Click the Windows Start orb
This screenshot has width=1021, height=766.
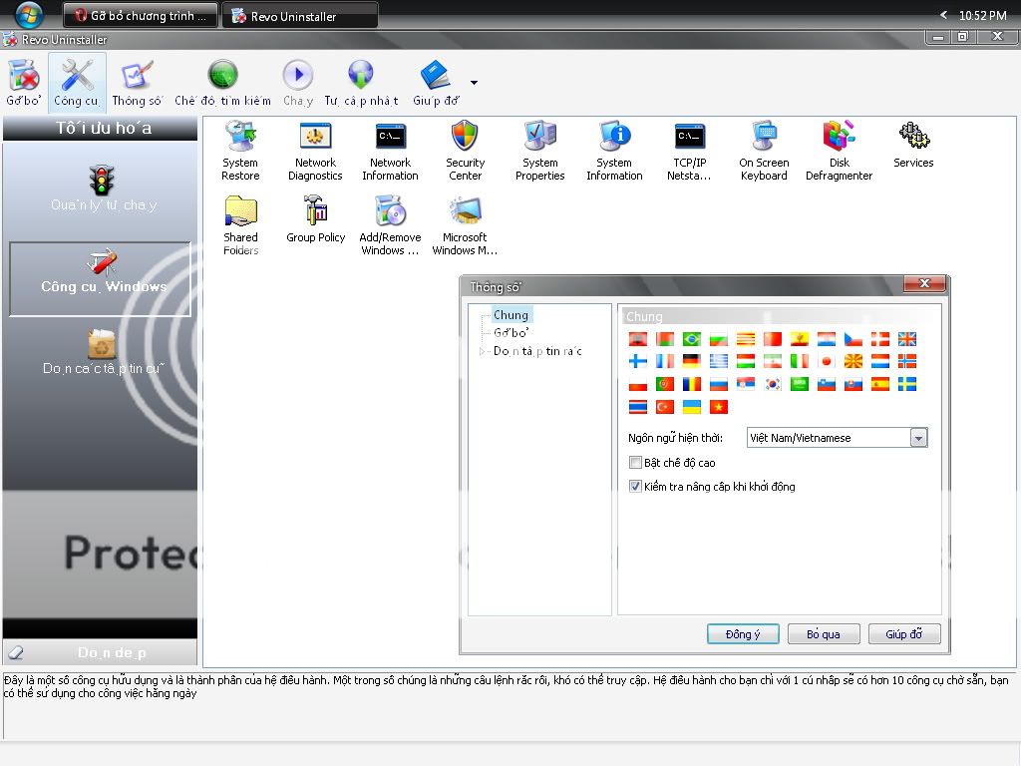pyautogui.click(x=28, y=14)
